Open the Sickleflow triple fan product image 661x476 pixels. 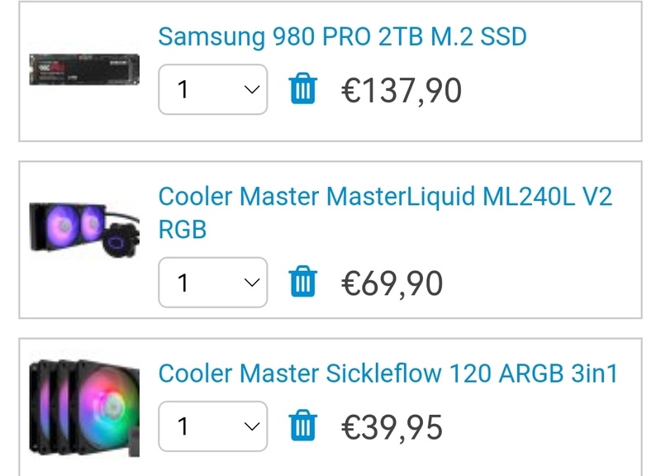click(84, 406)
